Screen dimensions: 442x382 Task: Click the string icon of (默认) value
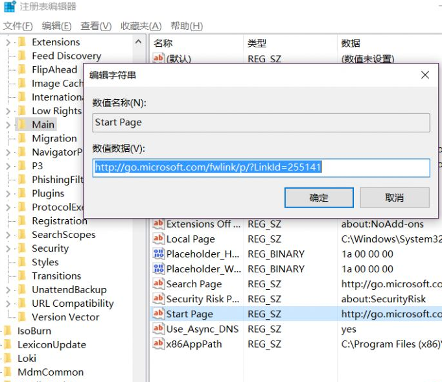click(158, 58)
